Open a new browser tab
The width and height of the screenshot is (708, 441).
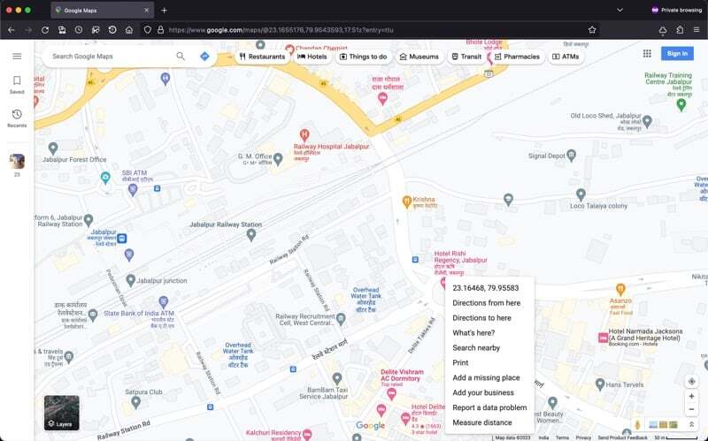[x=164, y=10]
